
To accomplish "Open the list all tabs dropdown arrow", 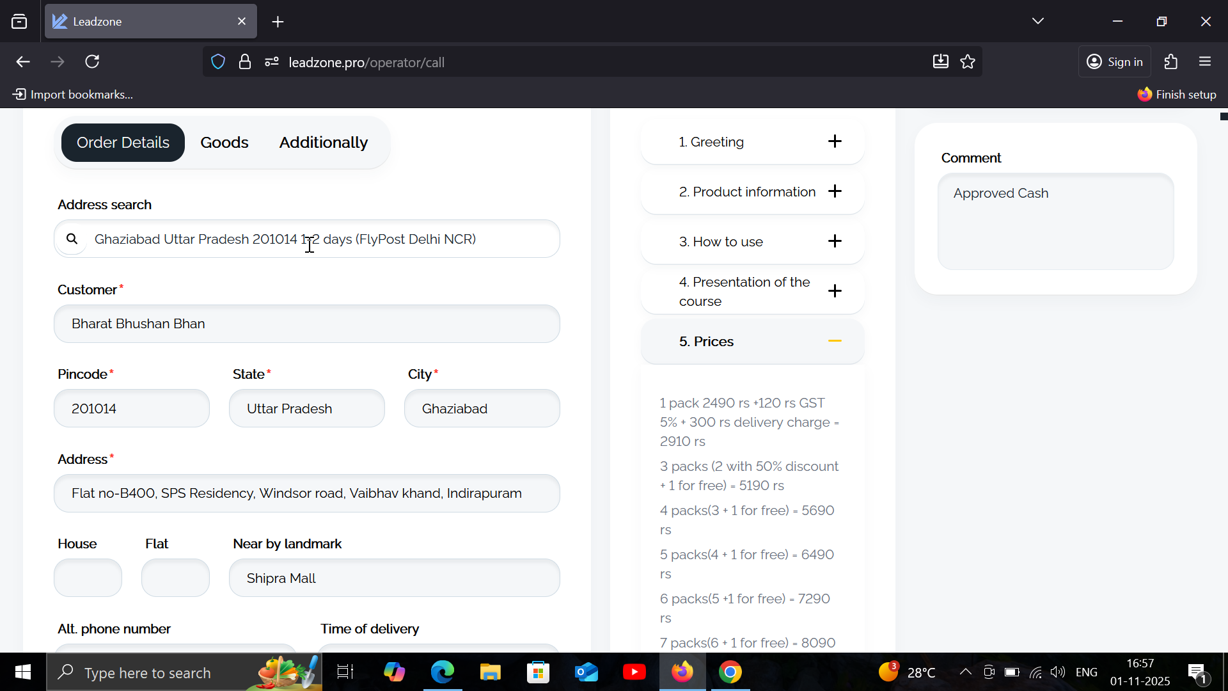I will (x=1037, y=21).
